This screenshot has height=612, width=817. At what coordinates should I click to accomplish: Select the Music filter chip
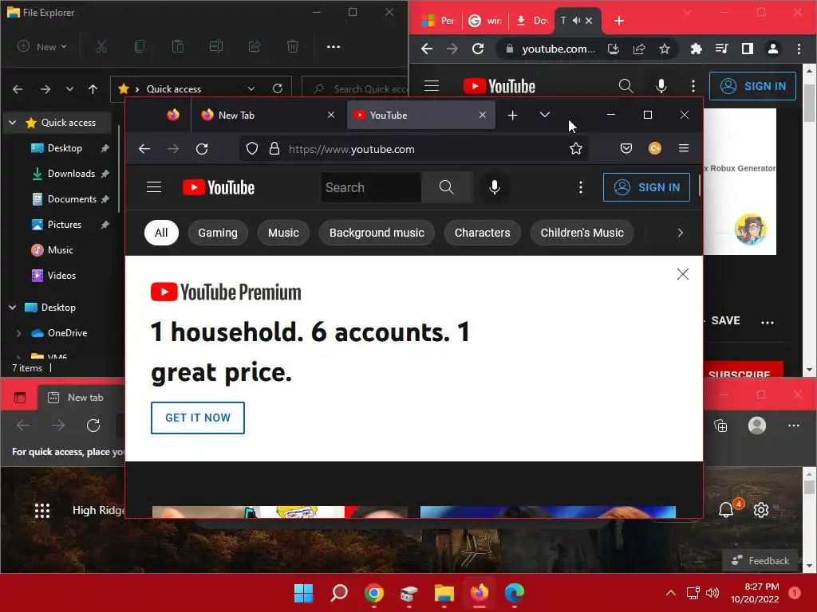point(283,233)
